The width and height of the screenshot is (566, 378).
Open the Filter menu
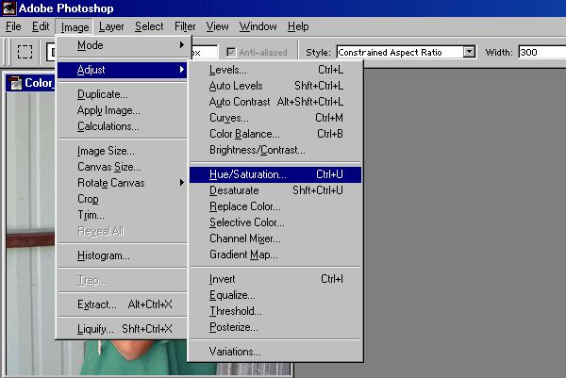[185, 26]
